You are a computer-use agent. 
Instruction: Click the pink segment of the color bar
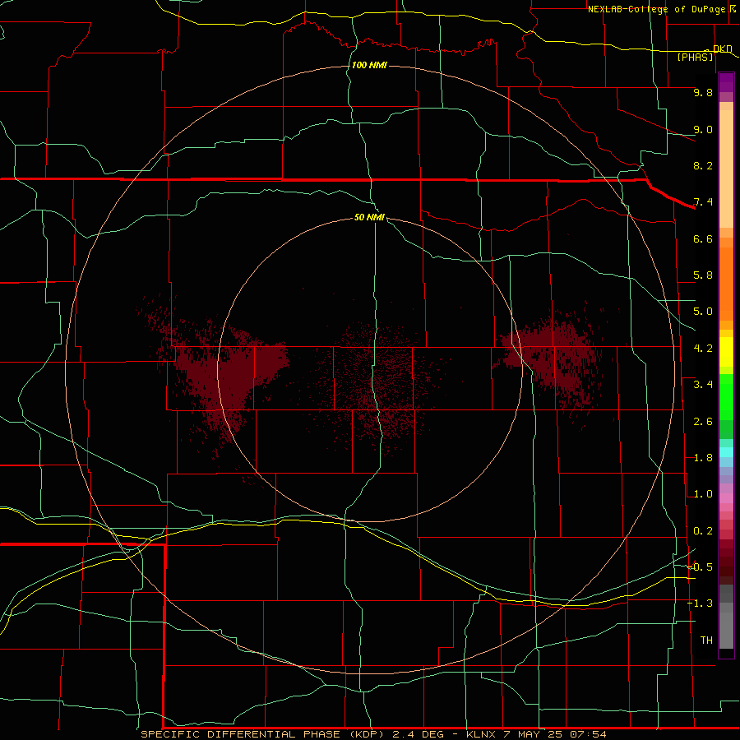pyautogui.click(x=726, y=498)
